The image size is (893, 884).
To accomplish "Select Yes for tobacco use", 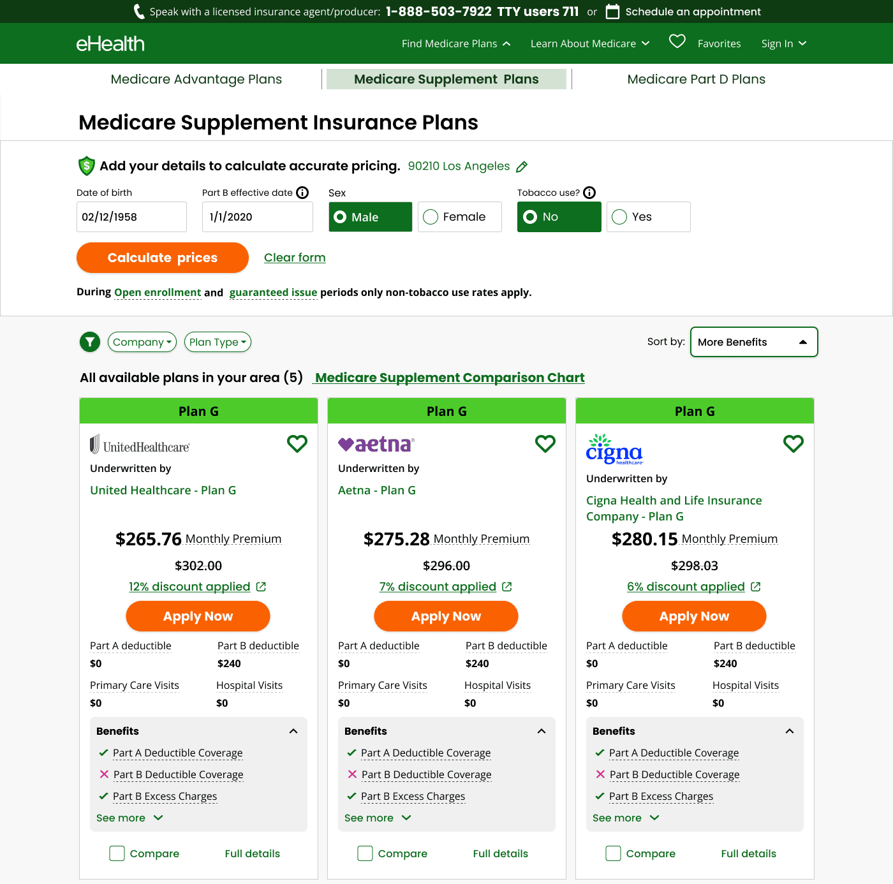I will [x=649, y=217].
